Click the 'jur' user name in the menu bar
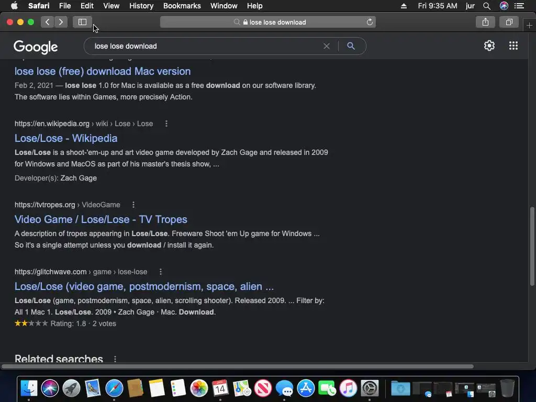536x402 pixels. (470, 6)
